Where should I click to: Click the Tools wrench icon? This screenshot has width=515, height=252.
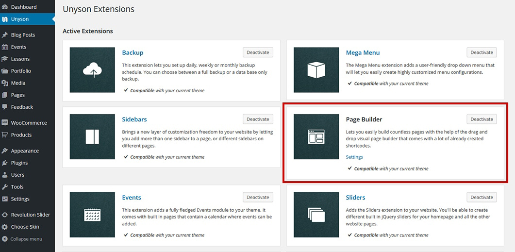tap(4, 186)
